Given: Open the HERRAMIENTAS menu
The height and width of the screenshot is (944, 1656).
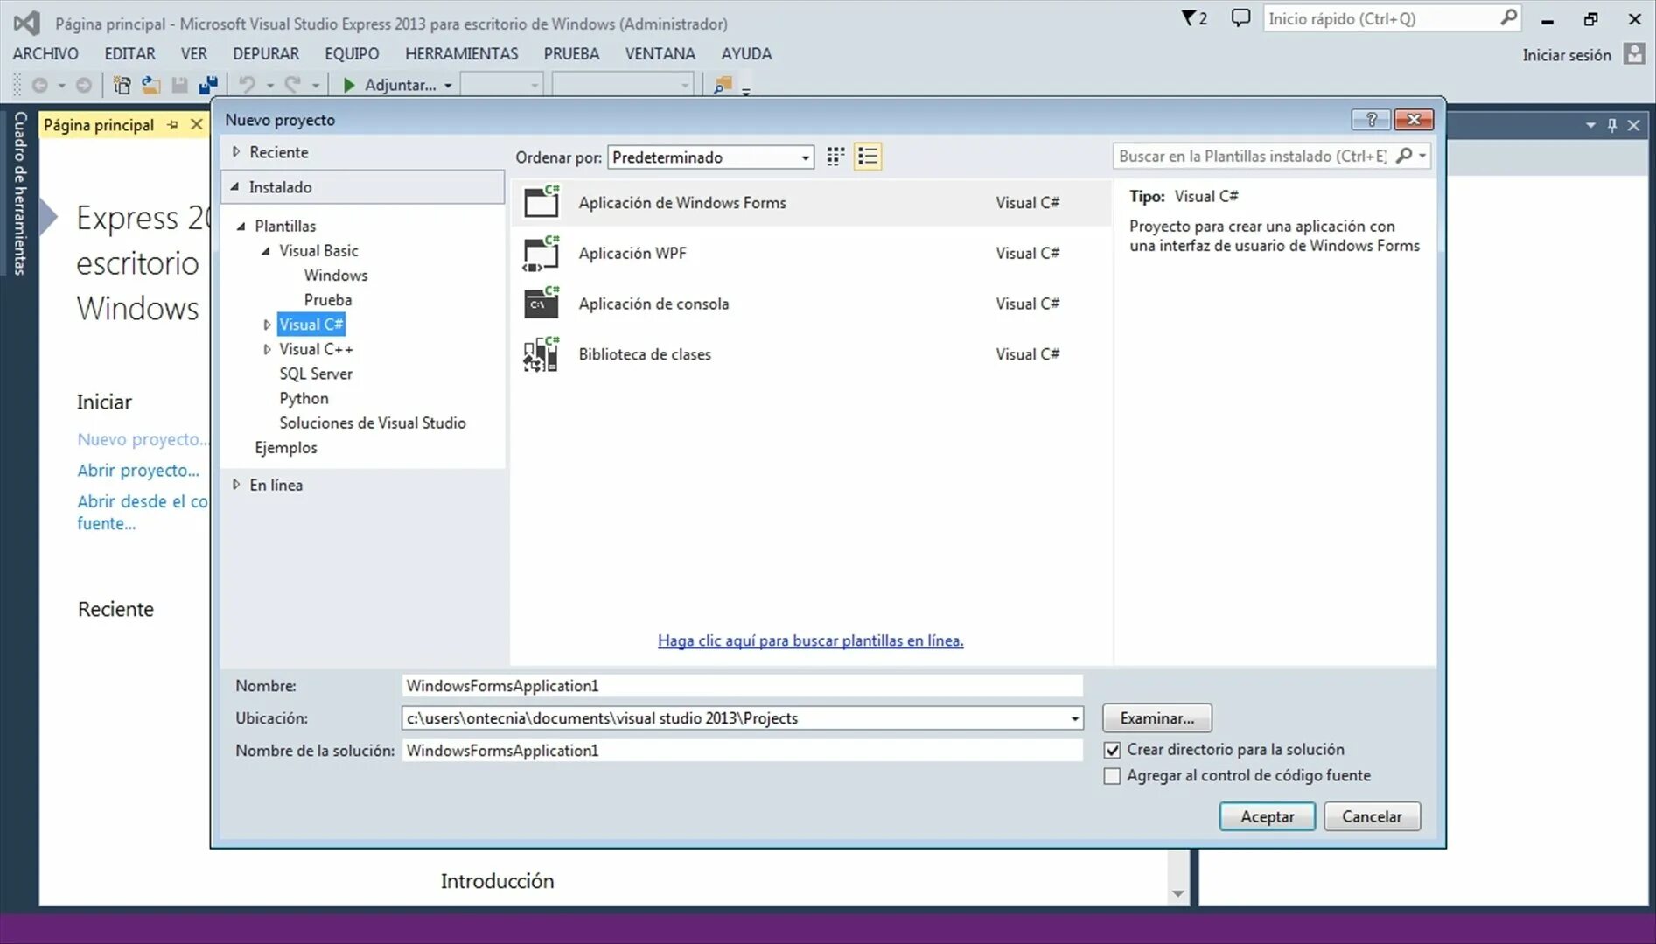Looking at the screenshot, I should coord(461,53).
